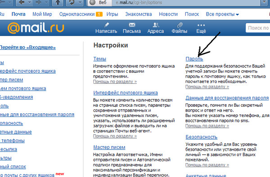Open Поиск in portal bar

(192, 14)
